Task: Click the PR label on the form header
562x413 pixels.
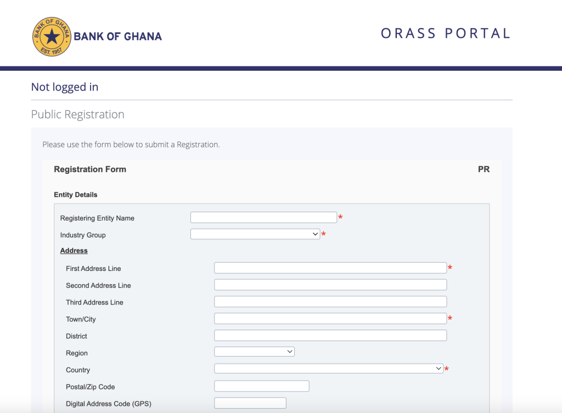Action: tap(484, 169)
